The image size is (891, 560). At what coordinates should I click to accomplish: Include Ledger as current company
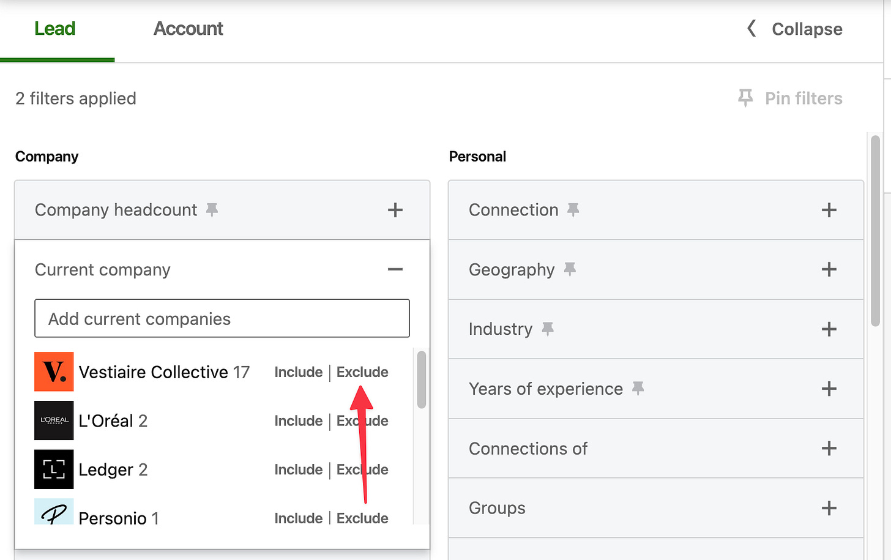click(x=298, y=469)
